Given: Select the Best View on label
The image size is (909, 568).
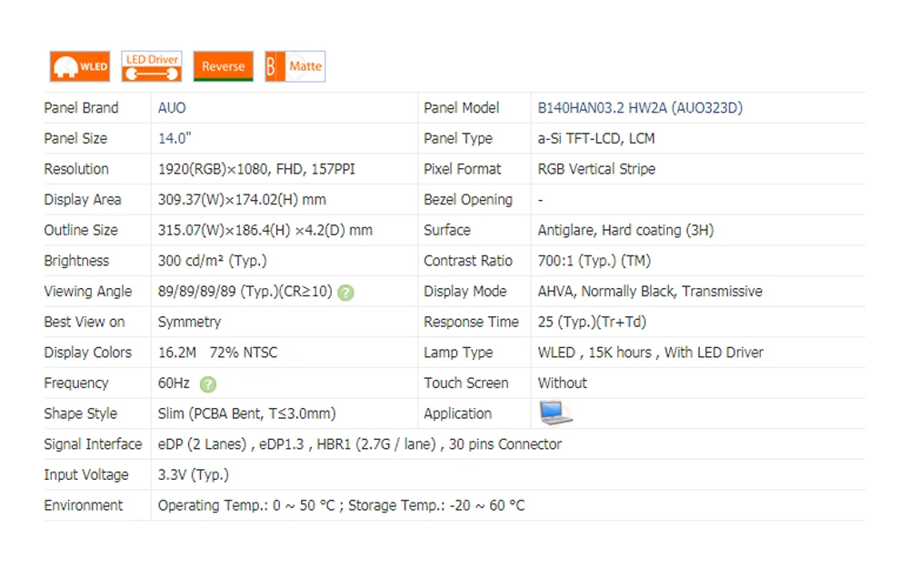Looking at the screenshot, I should coord(85,323).
